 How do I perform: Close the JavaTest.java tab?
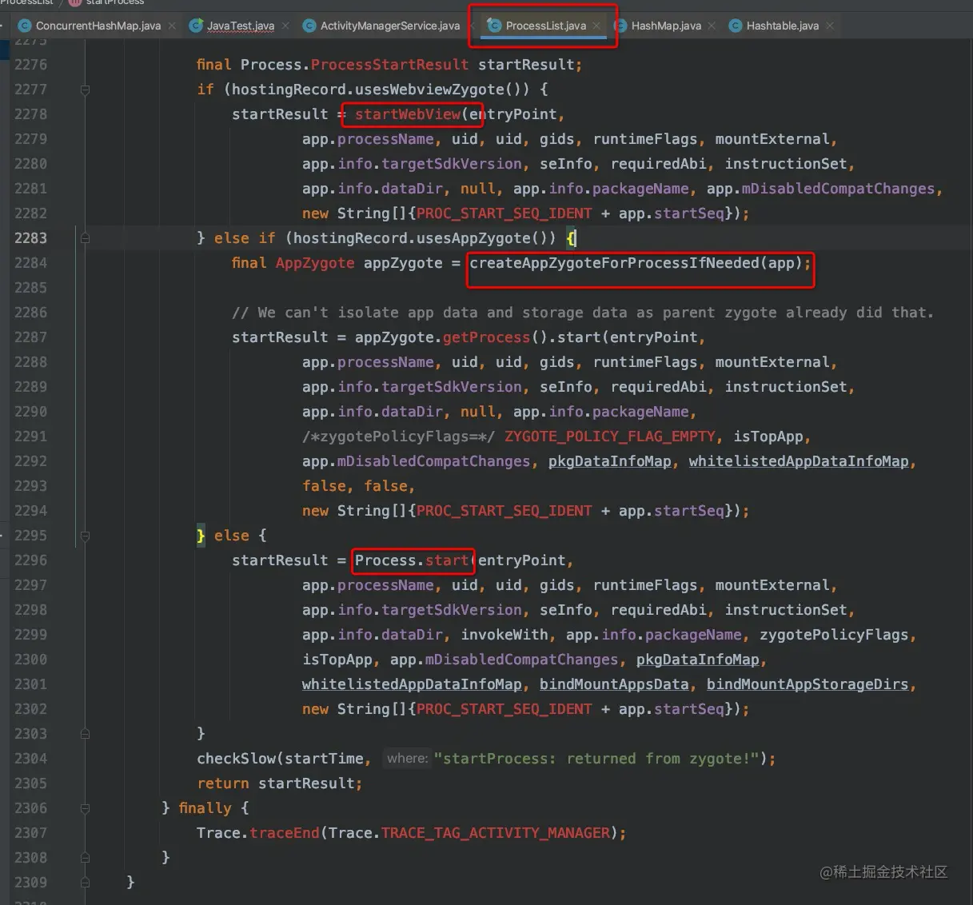285,26
